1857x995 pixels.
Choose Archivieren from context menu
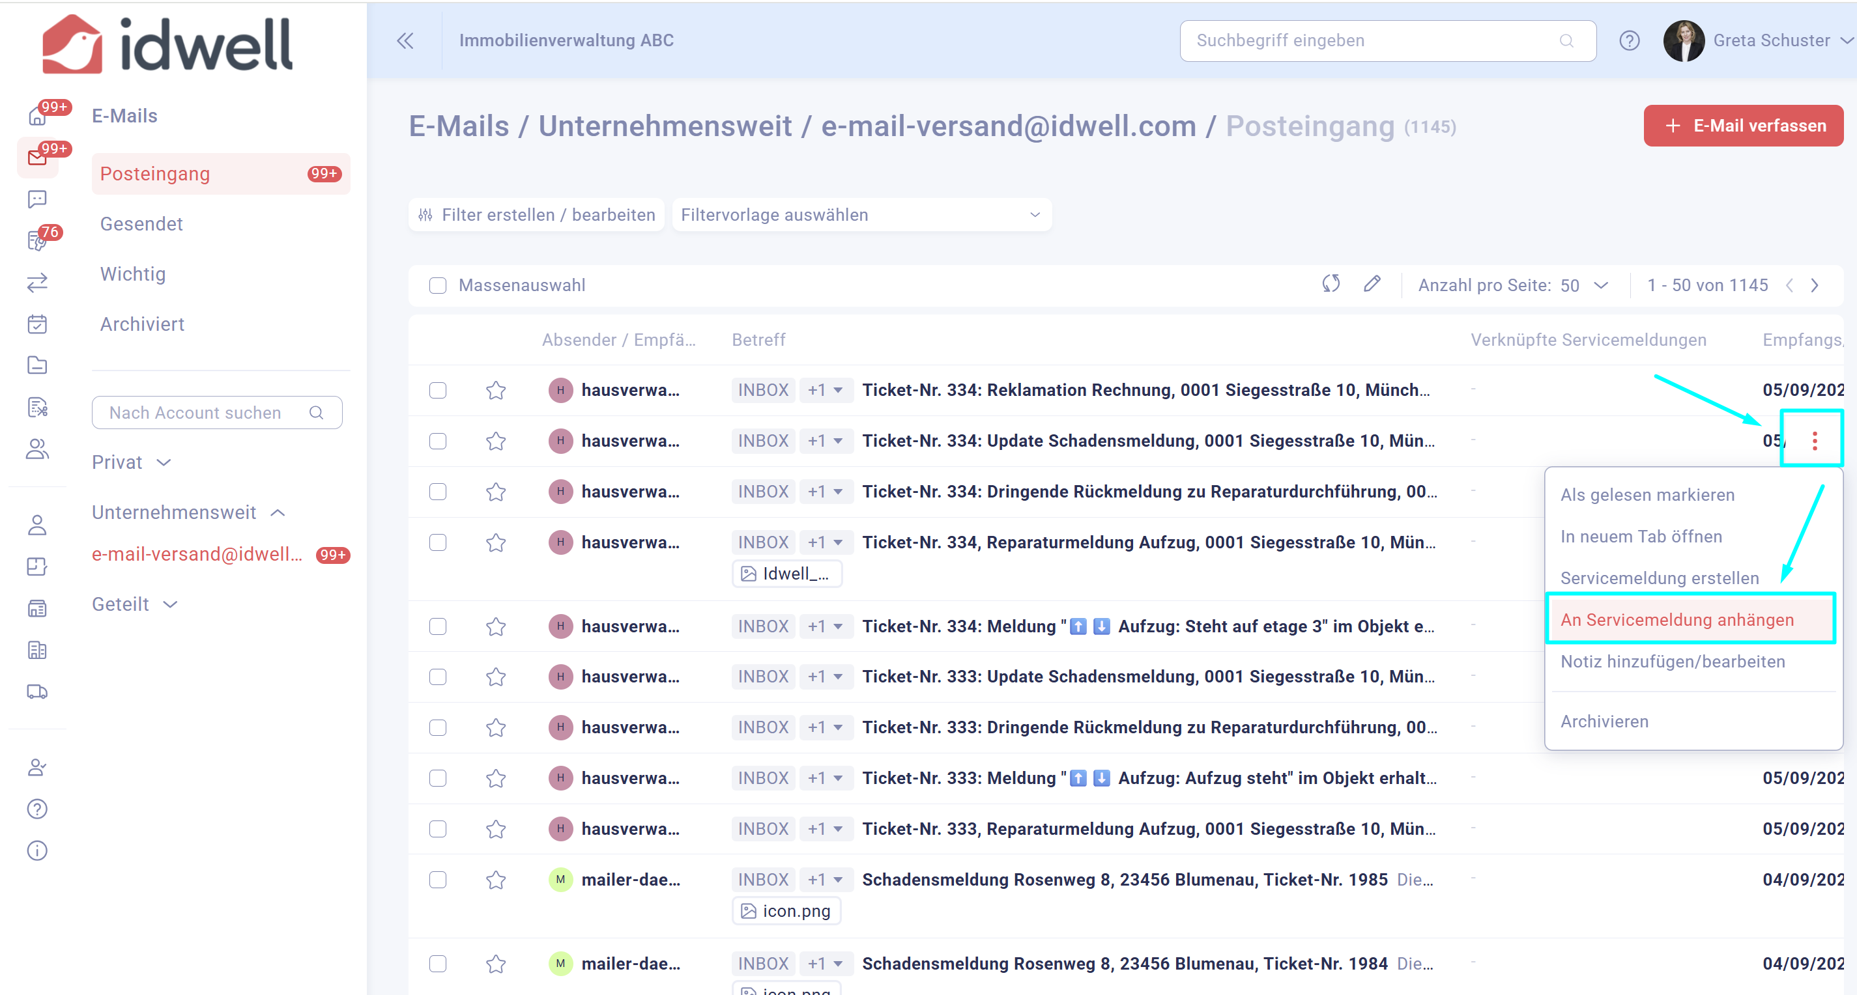click(x=1604, y=722)
